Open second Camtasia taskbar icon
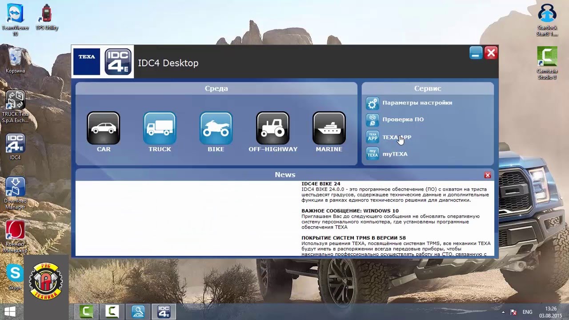Image resolution: width=569 pixels, height=320 pixels. [112, 312]
